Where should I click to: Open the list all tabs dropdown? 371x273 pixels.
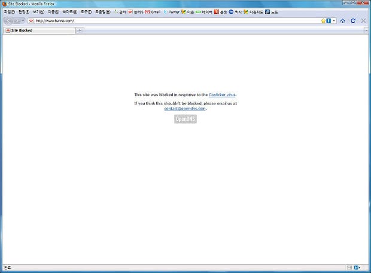pyautogui.click(x=366, y=30)
